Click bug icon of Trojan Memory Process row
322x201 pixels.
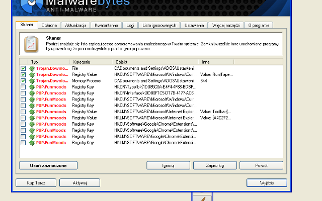tap(32, 81)
